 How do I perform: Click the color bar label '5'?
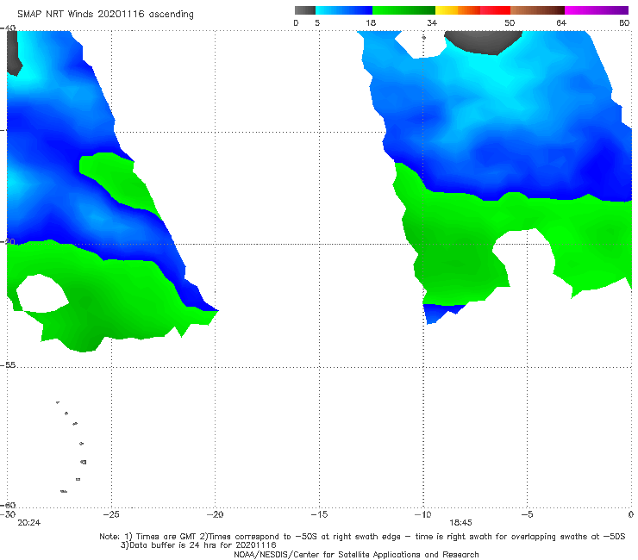[317, 23]
